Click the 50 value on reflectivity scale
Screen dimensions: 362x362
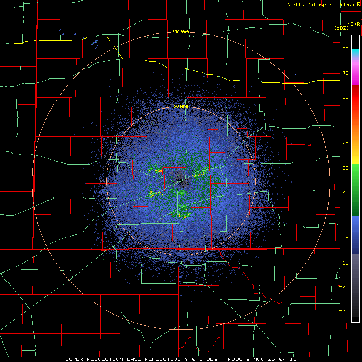pyautogui.click(x=346, y=121)
